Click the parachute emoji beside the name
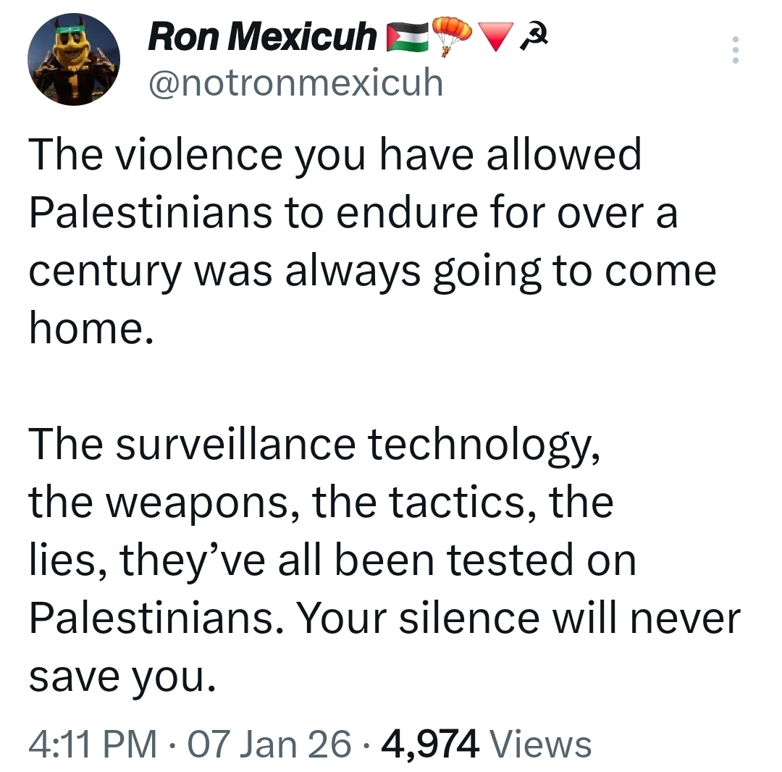 pyautogui.click(x=450, y=37)
